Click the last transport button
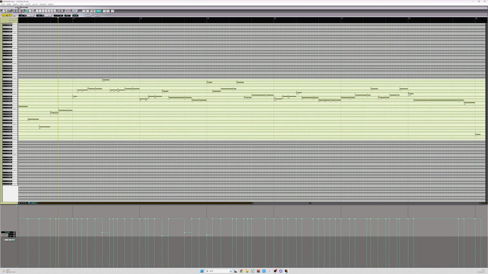The height and width of the screenshot is (274, 488). 112,11
